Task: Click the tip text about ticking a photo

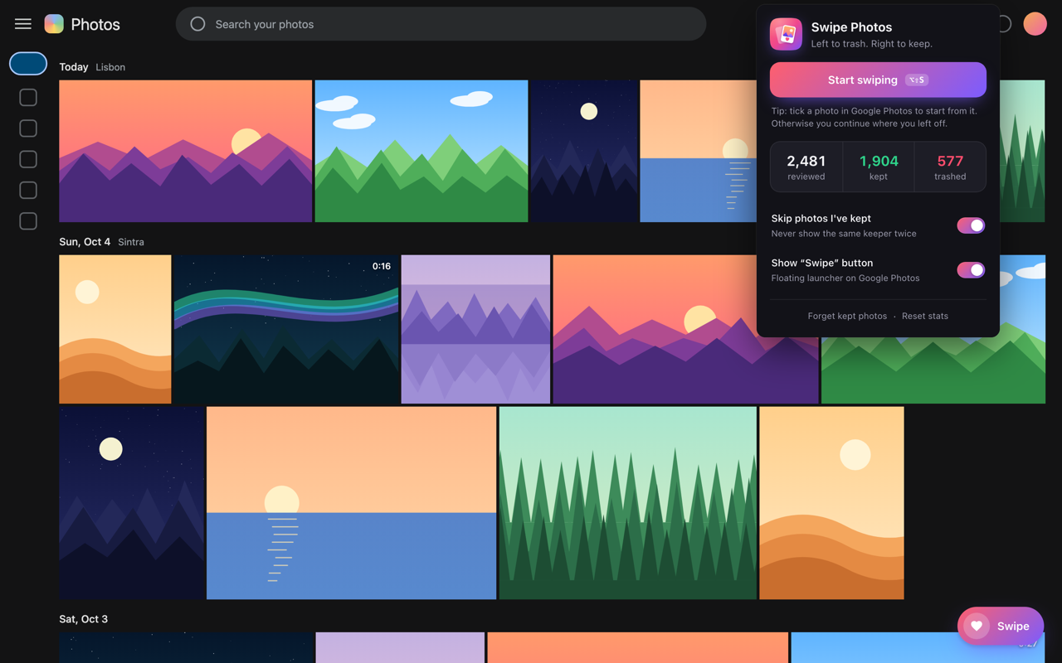Action: point(874,117)
